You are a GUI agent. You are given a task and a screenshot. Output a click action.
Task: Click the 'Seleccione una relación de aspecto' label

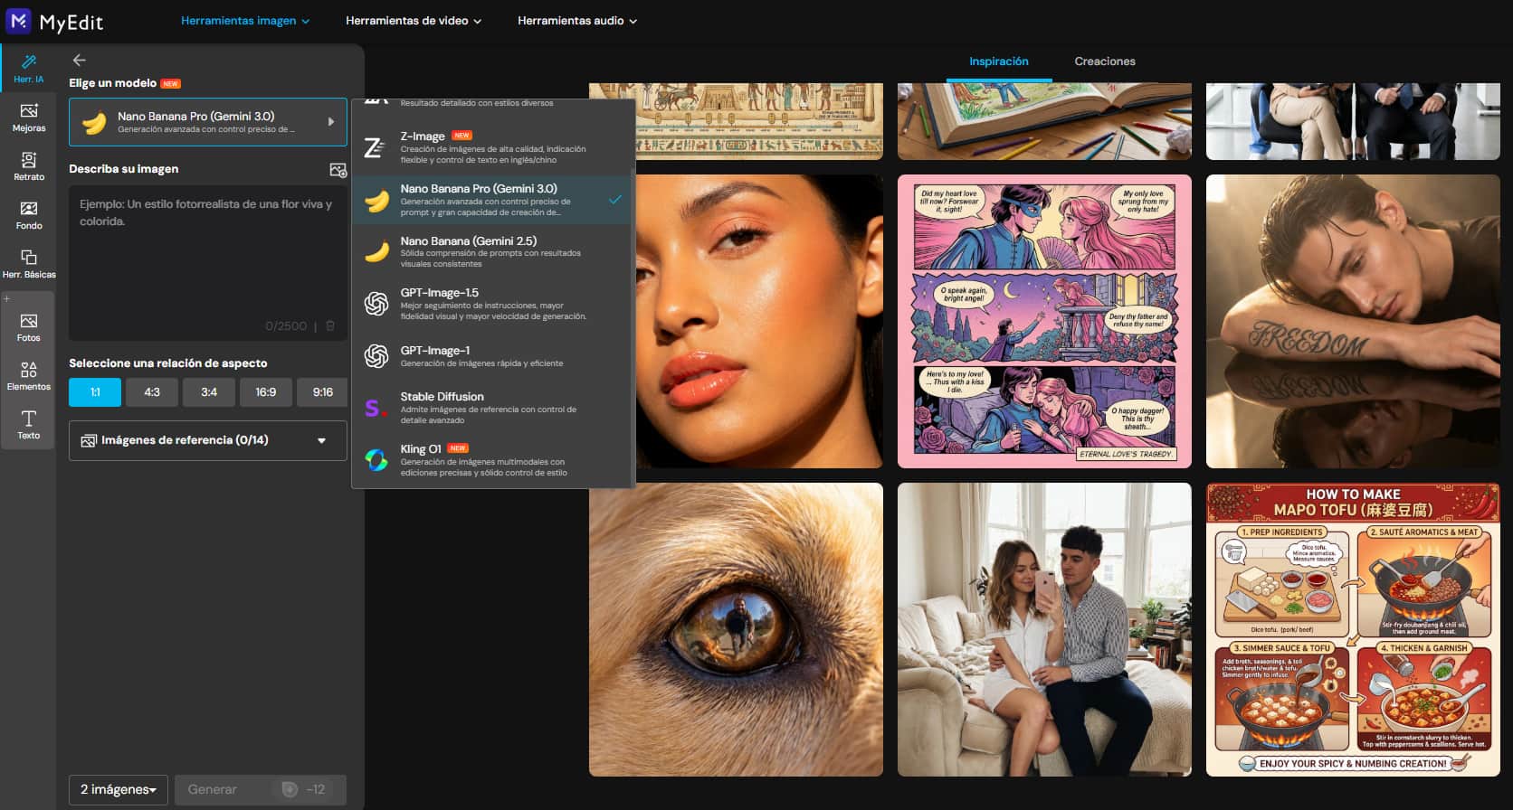click(x=168, y=363)
